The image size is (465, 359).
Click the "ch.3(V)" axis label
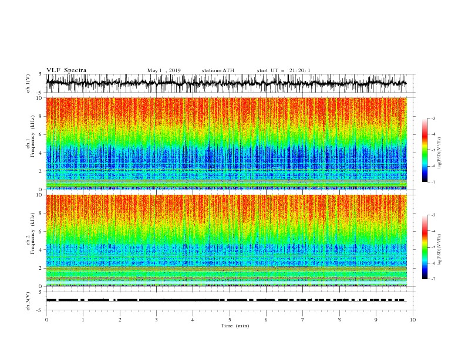coord(28,301)
